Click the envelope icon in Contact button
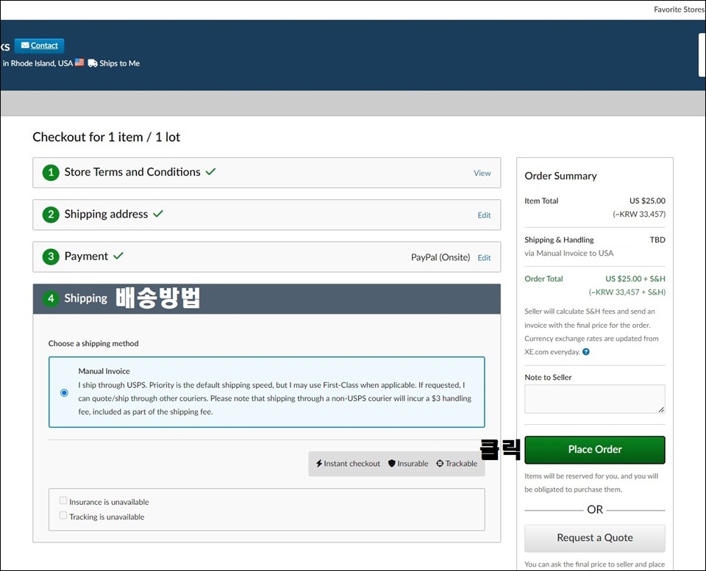The image size is (706, 571). 25,46
